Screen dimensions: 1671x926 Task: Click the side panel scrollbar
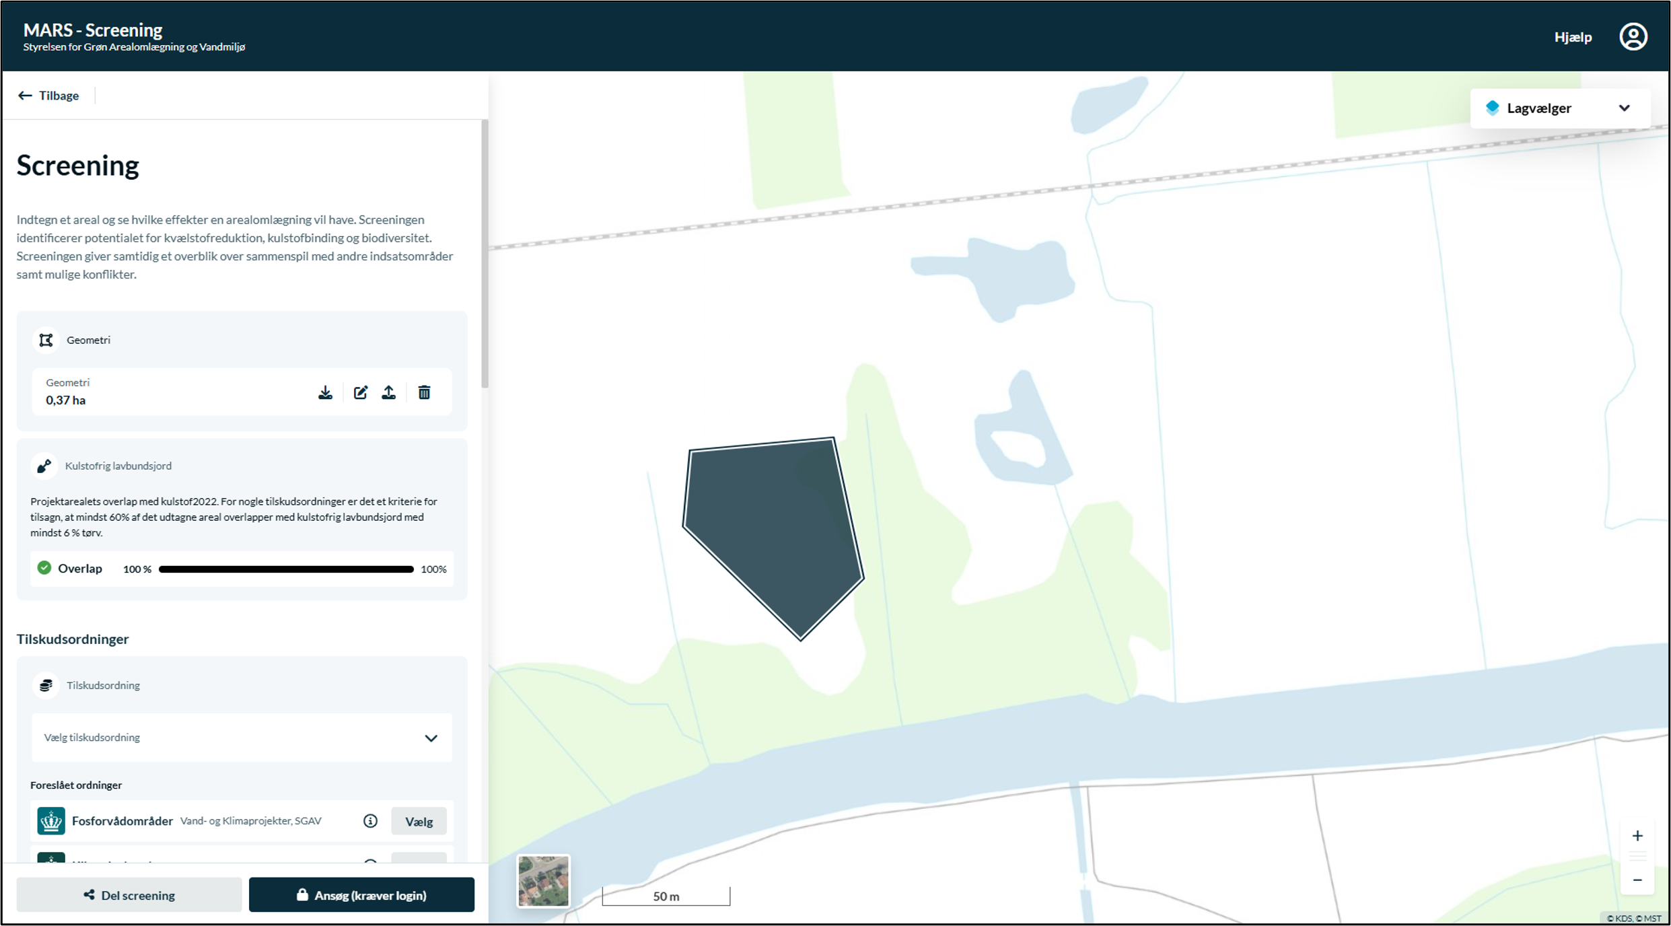coord(485,254)
